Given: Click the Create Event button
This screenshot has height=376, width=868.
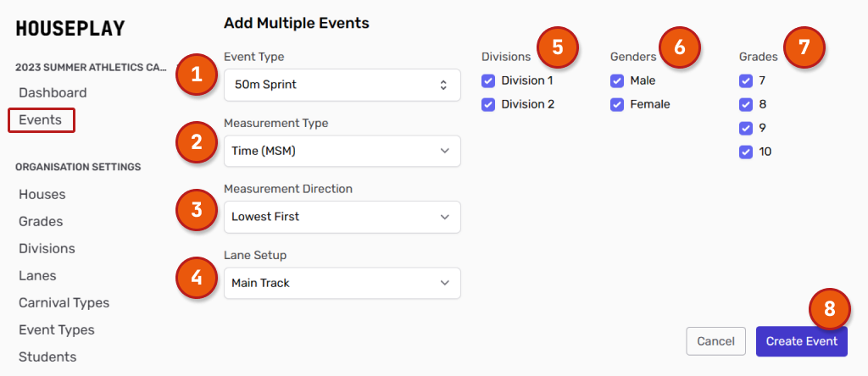Looking at the screenshot, I should 801,341.
